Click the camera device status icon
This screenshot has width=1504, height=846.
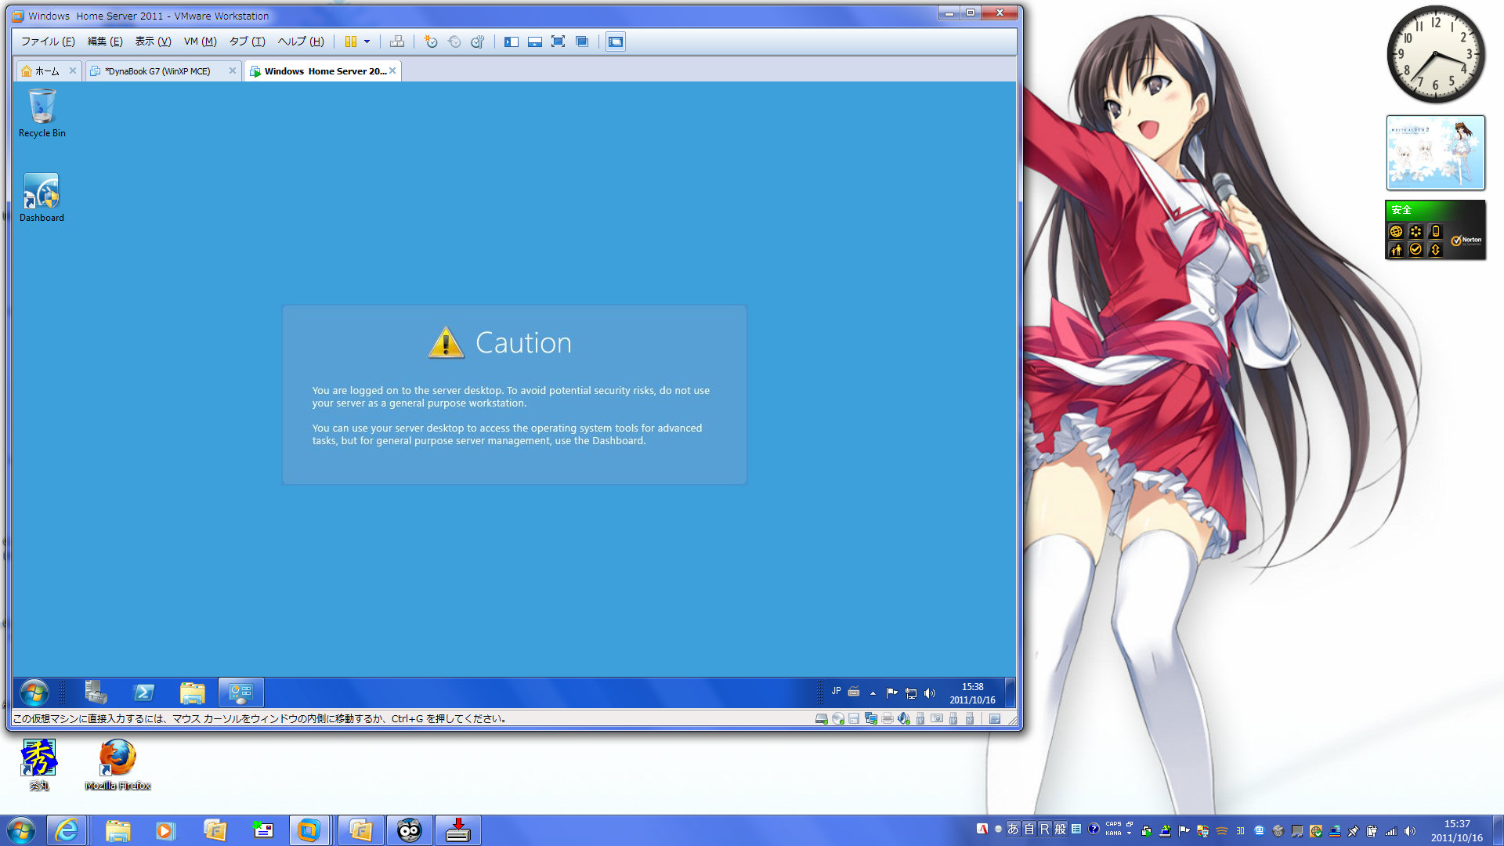point(937,718)
